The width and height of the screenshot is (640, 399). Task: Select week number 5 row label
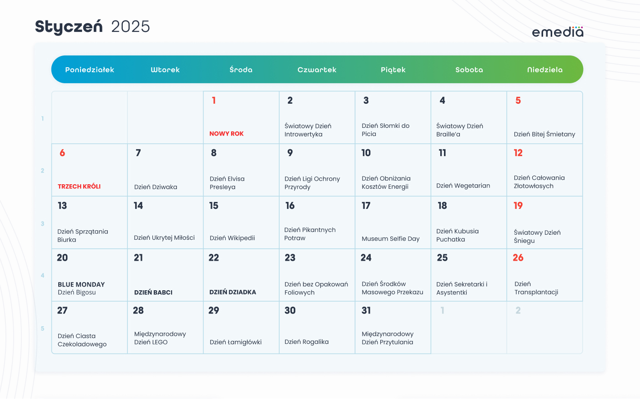click(x=43, y=328)
